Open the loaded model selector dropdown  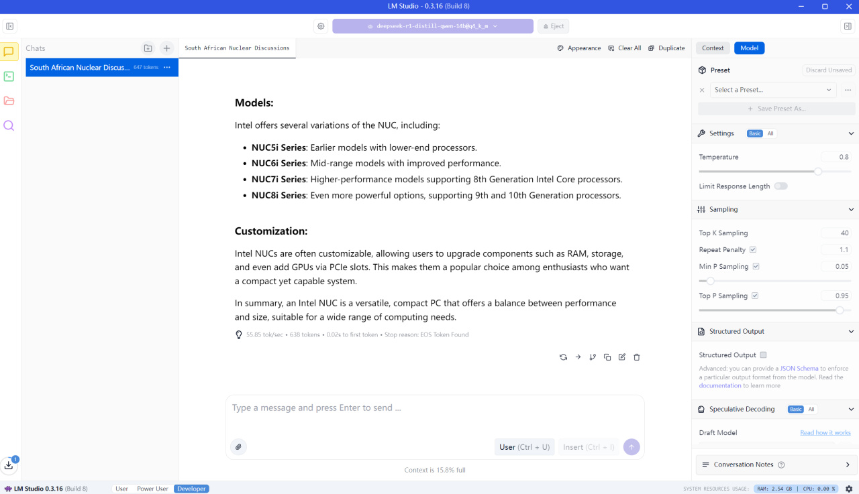pyautogui.click(x=433, y=26)
